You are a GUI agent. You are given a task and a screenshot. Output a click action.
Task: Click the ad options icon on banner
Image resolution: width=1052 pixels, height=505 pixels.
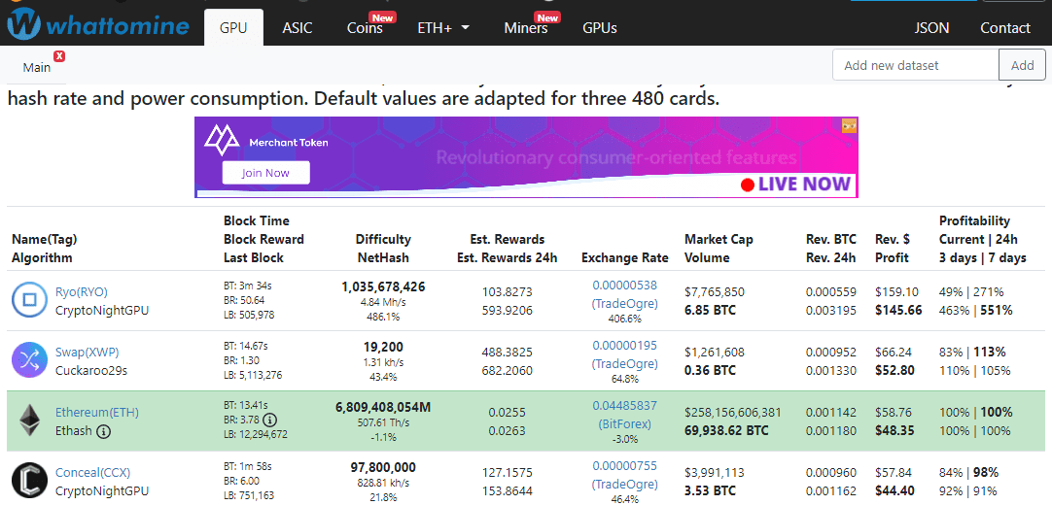[850, 125]
